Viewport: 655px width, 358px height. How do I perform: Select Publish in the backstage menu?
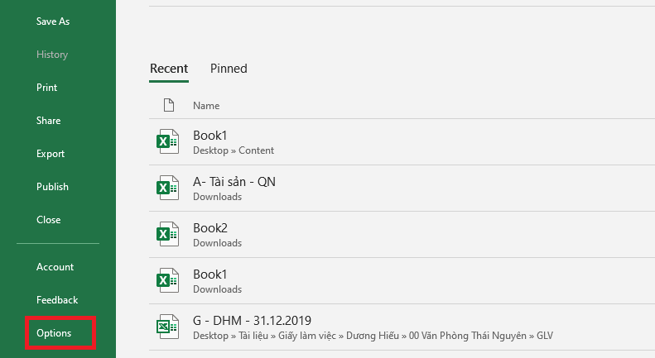tap(52, 187)
